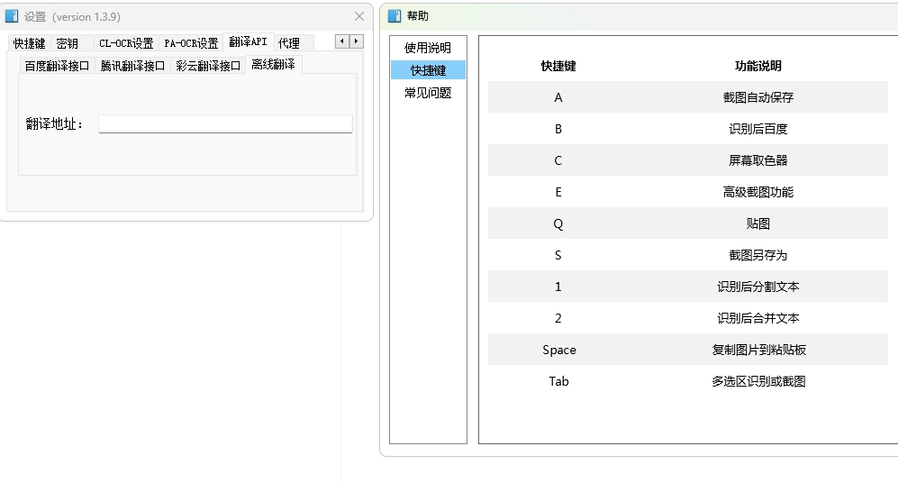Click the shortcut key E cell

(x=558, y=192)
